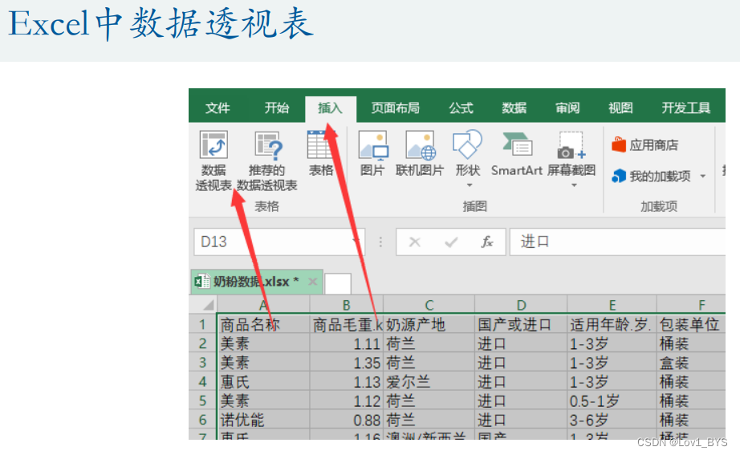Expand the Shapes dropdown arrow
Viewport: 740px width, 455px height.
pyautogui.click(x=469, y=185)
